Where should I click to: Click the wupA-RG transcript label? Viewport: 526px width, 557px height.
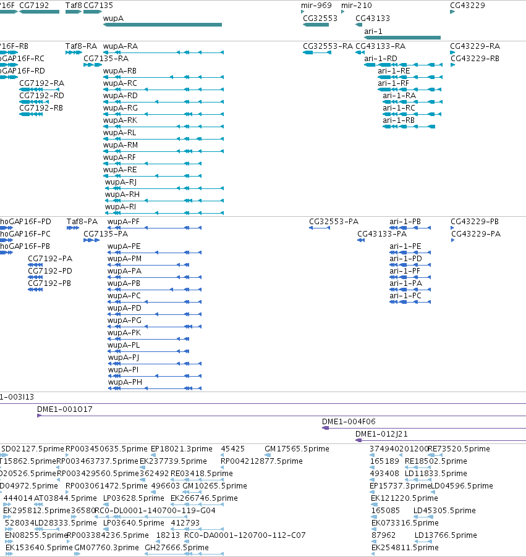click(x=120, y=107)
